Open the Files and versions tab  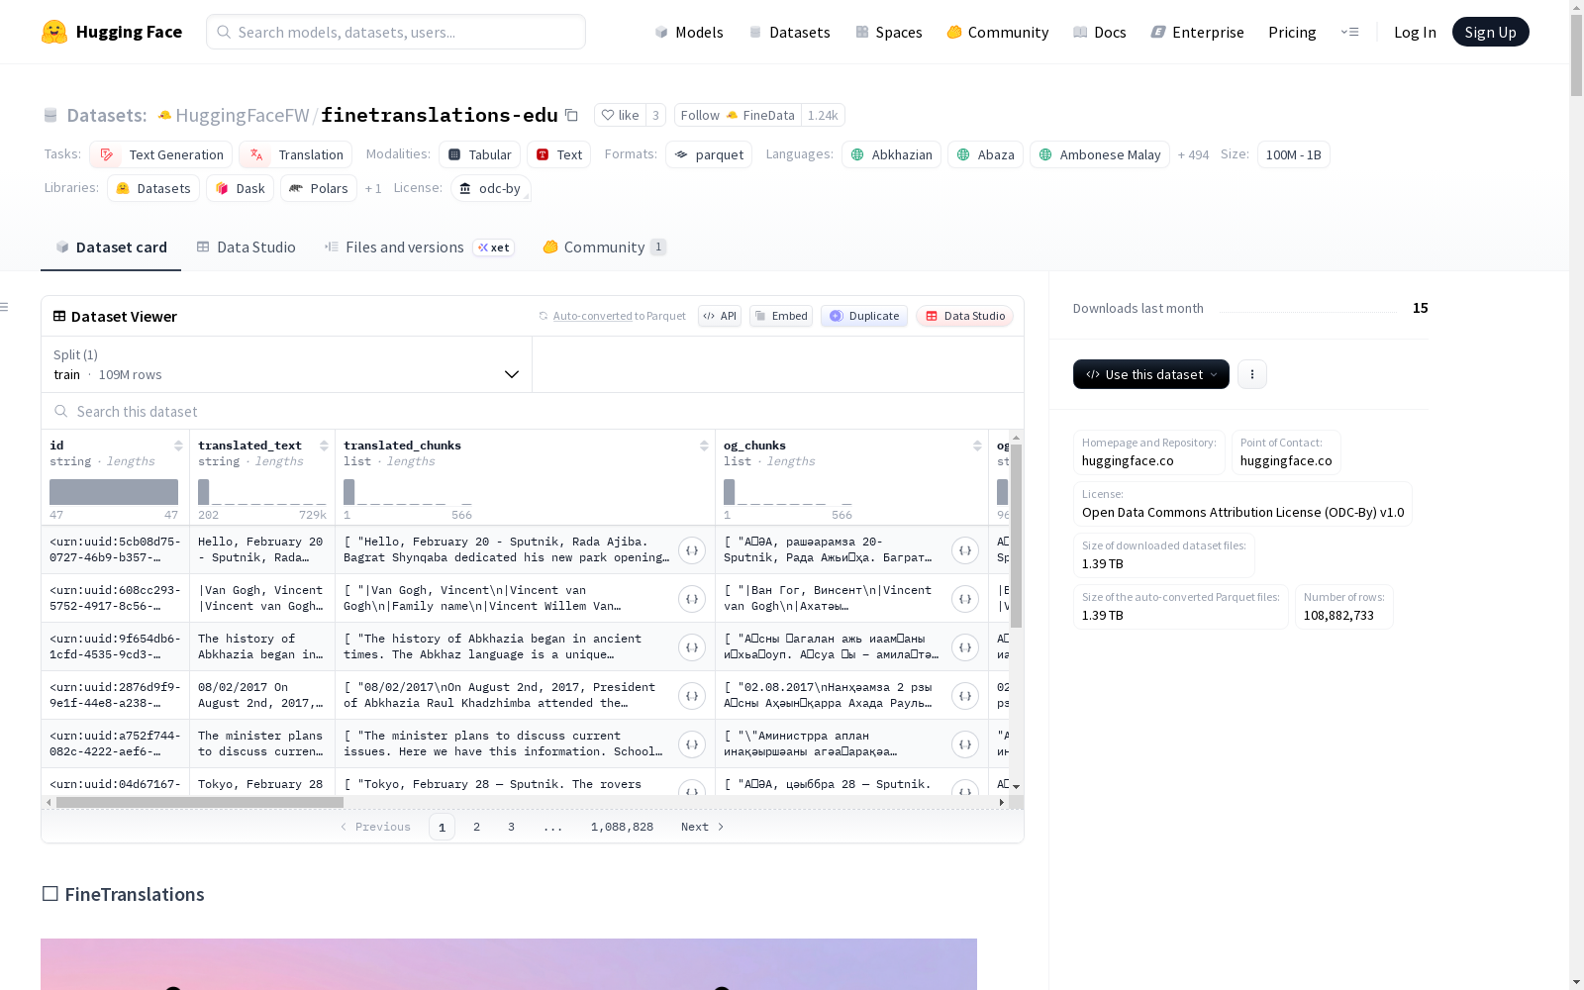click(x=419, y=247)
